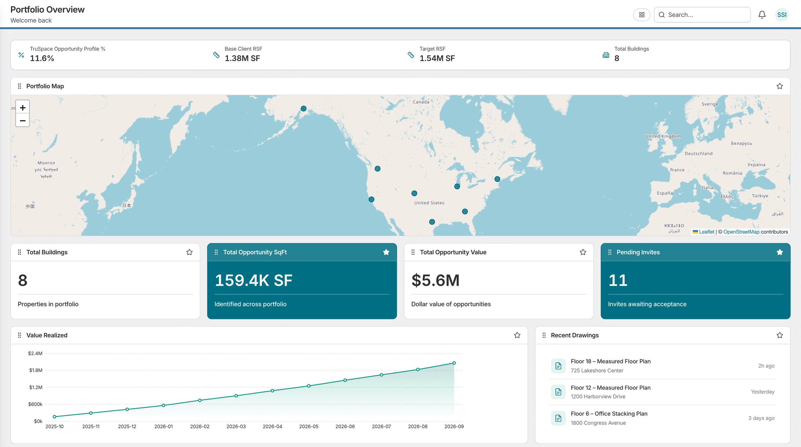Click the notifications bell icon
The width and height of the screenshot is (801, 447).
click(x=762, y=15)
